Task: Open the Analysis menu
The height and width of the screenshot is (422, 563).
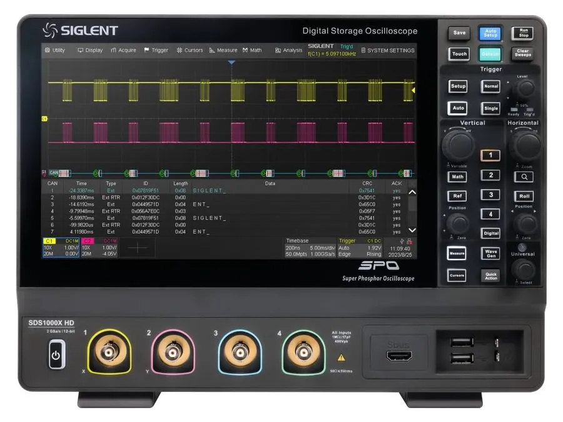Action: coord(288,50)
